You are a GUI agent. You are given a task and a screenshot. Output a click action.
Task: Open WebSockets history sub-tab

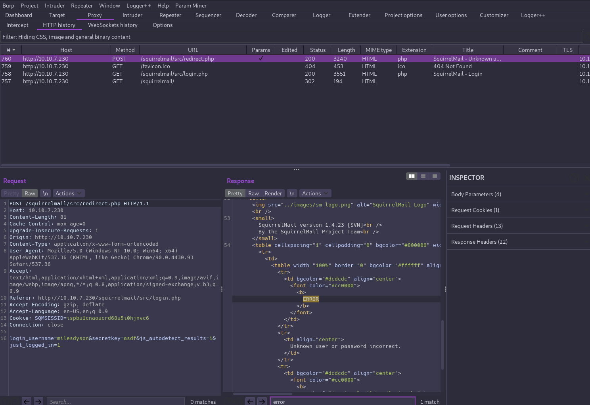(x=113, y=25)
